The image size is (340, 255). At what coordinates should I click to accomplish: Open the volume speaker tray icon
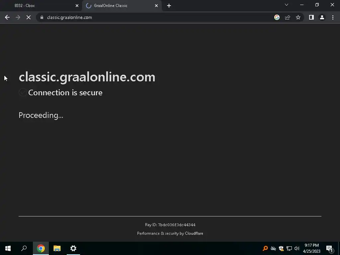click(297, 248)
